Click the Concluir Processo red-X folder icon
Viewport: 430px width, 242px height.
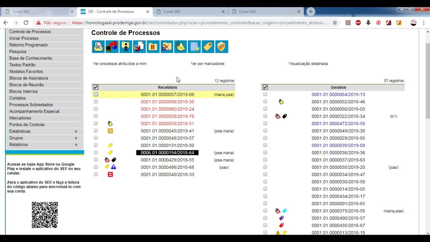[x=167, y=47]
